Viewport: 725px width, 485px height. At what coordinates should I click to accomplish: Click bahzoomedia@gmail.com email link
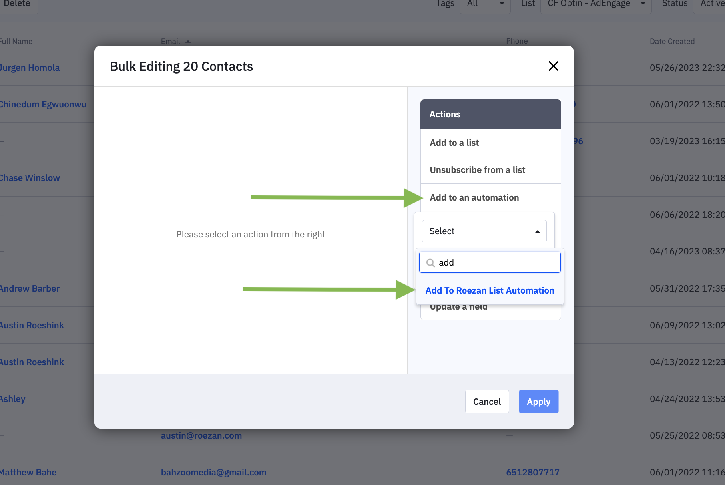click(213, 472)
